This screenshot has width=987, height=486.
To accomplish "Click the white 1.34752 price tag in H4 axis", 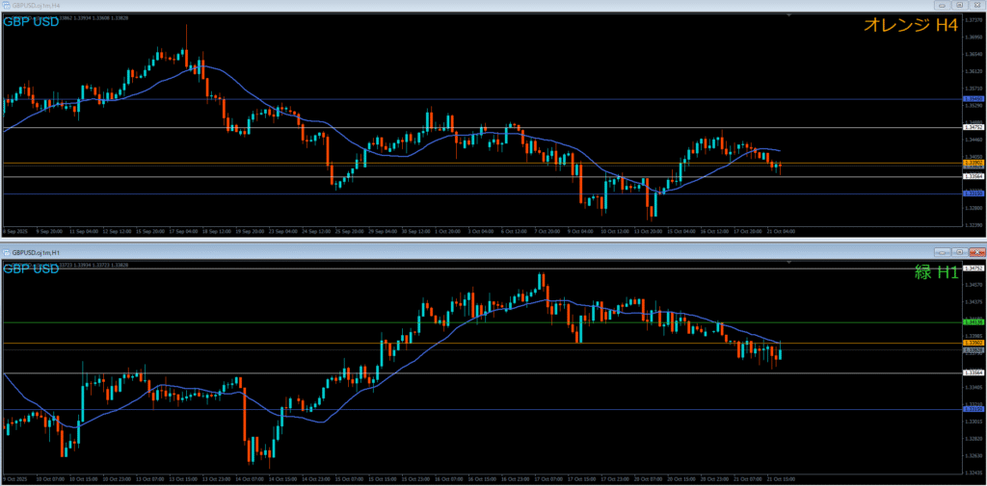I will (974, 126).
